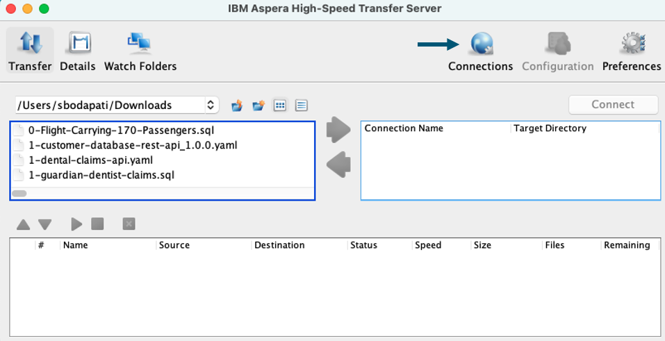
Task: Click the Connect button
Action: 613,104
